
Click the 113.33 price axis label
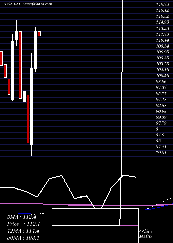point(162,28)
